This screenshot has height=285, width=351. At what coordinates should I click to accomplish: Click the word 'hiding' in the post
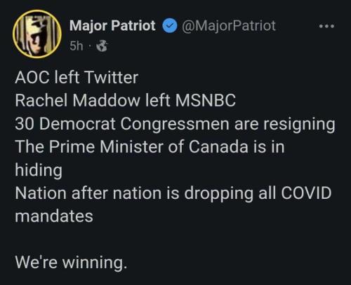39,170
